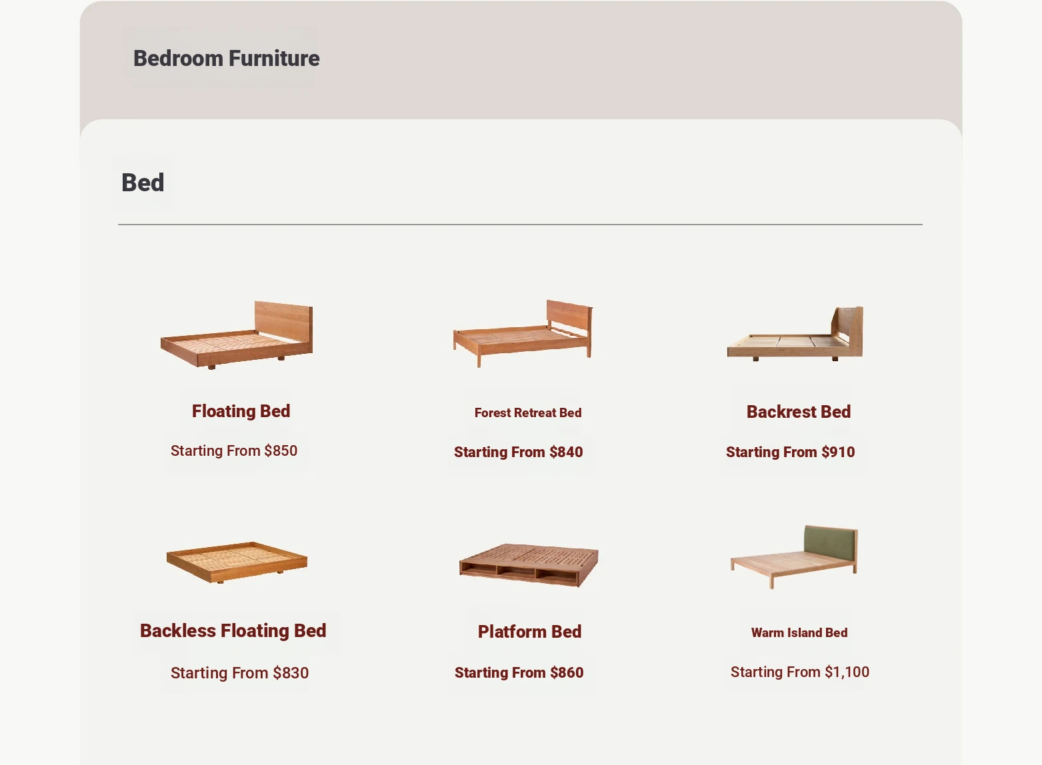Click the Bed section heading
Screen dimensions: 1042x765
pyautogui.click(x=143, y=183)
